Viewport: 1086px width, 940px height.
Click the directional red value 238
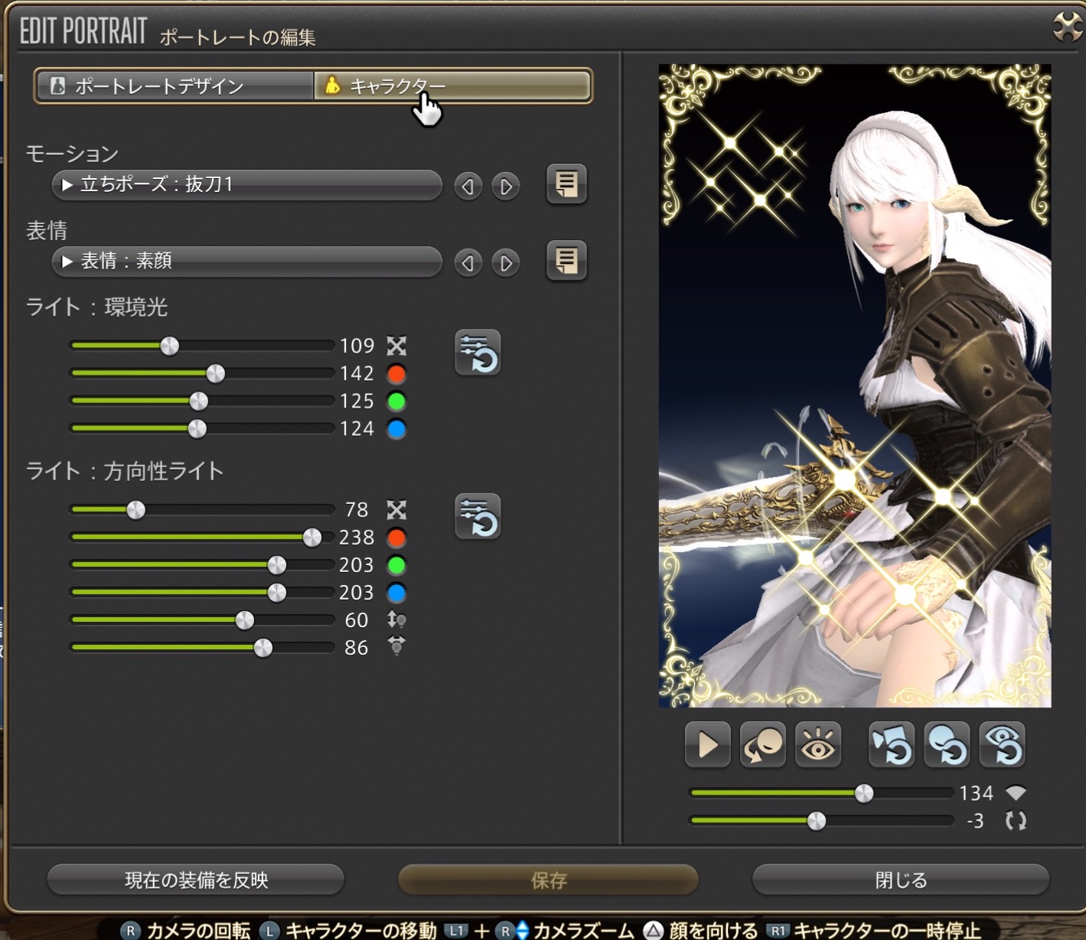(x=357, y=538)
